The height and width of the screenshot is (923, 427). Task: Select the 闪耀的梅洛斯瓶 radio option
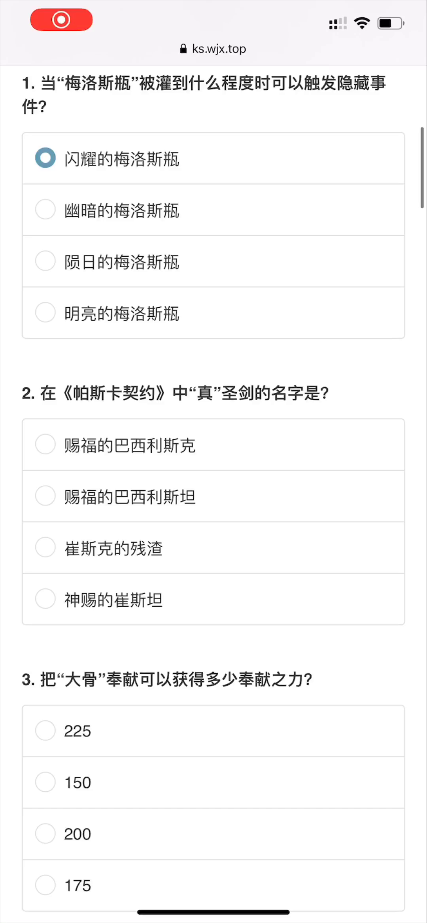click(x=45, y=158)
